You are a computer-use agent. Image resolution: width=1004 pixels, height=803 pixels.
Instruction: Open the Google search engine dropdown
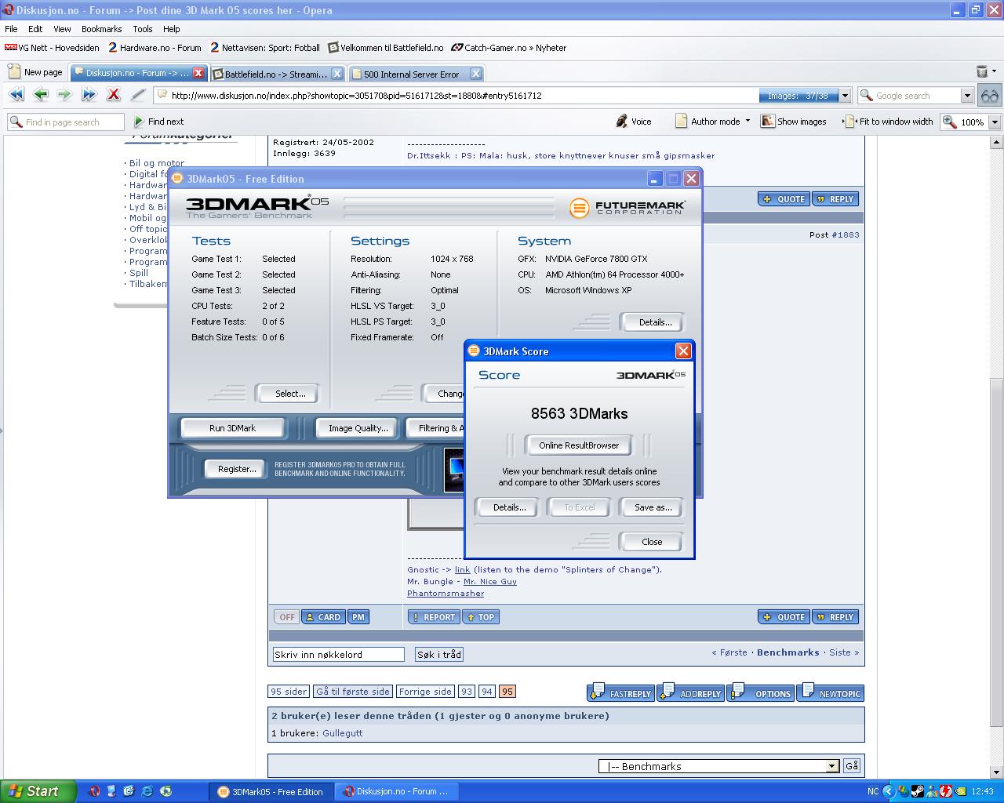[967, 96]
